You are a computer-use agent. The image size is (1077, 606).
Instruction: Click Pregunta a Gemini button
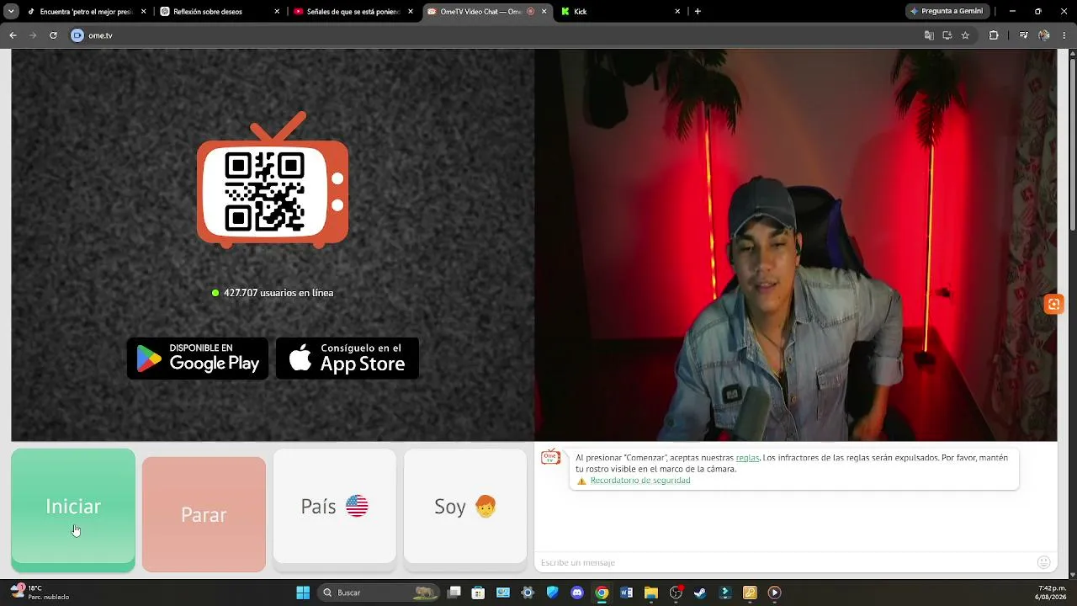point(947,12)
